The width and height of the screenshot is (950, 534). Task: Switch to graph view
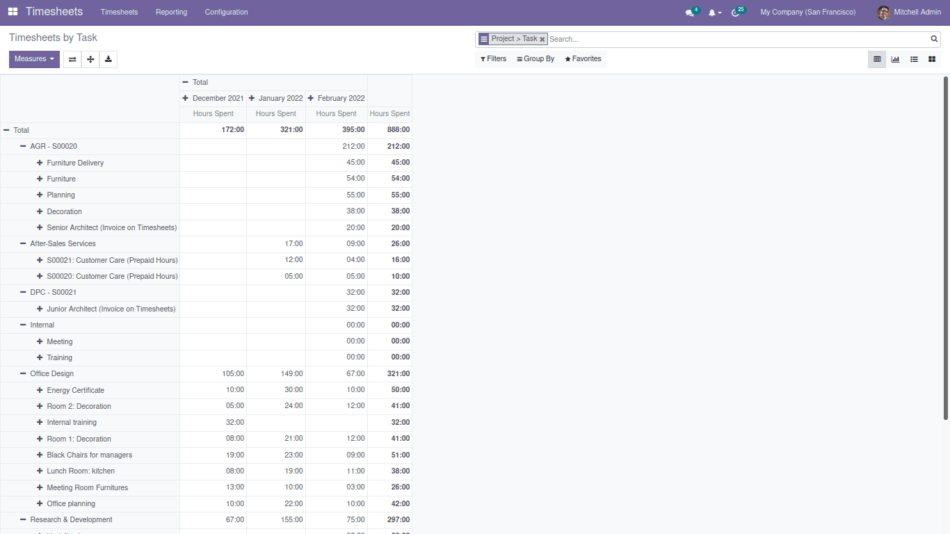[895, 59]
